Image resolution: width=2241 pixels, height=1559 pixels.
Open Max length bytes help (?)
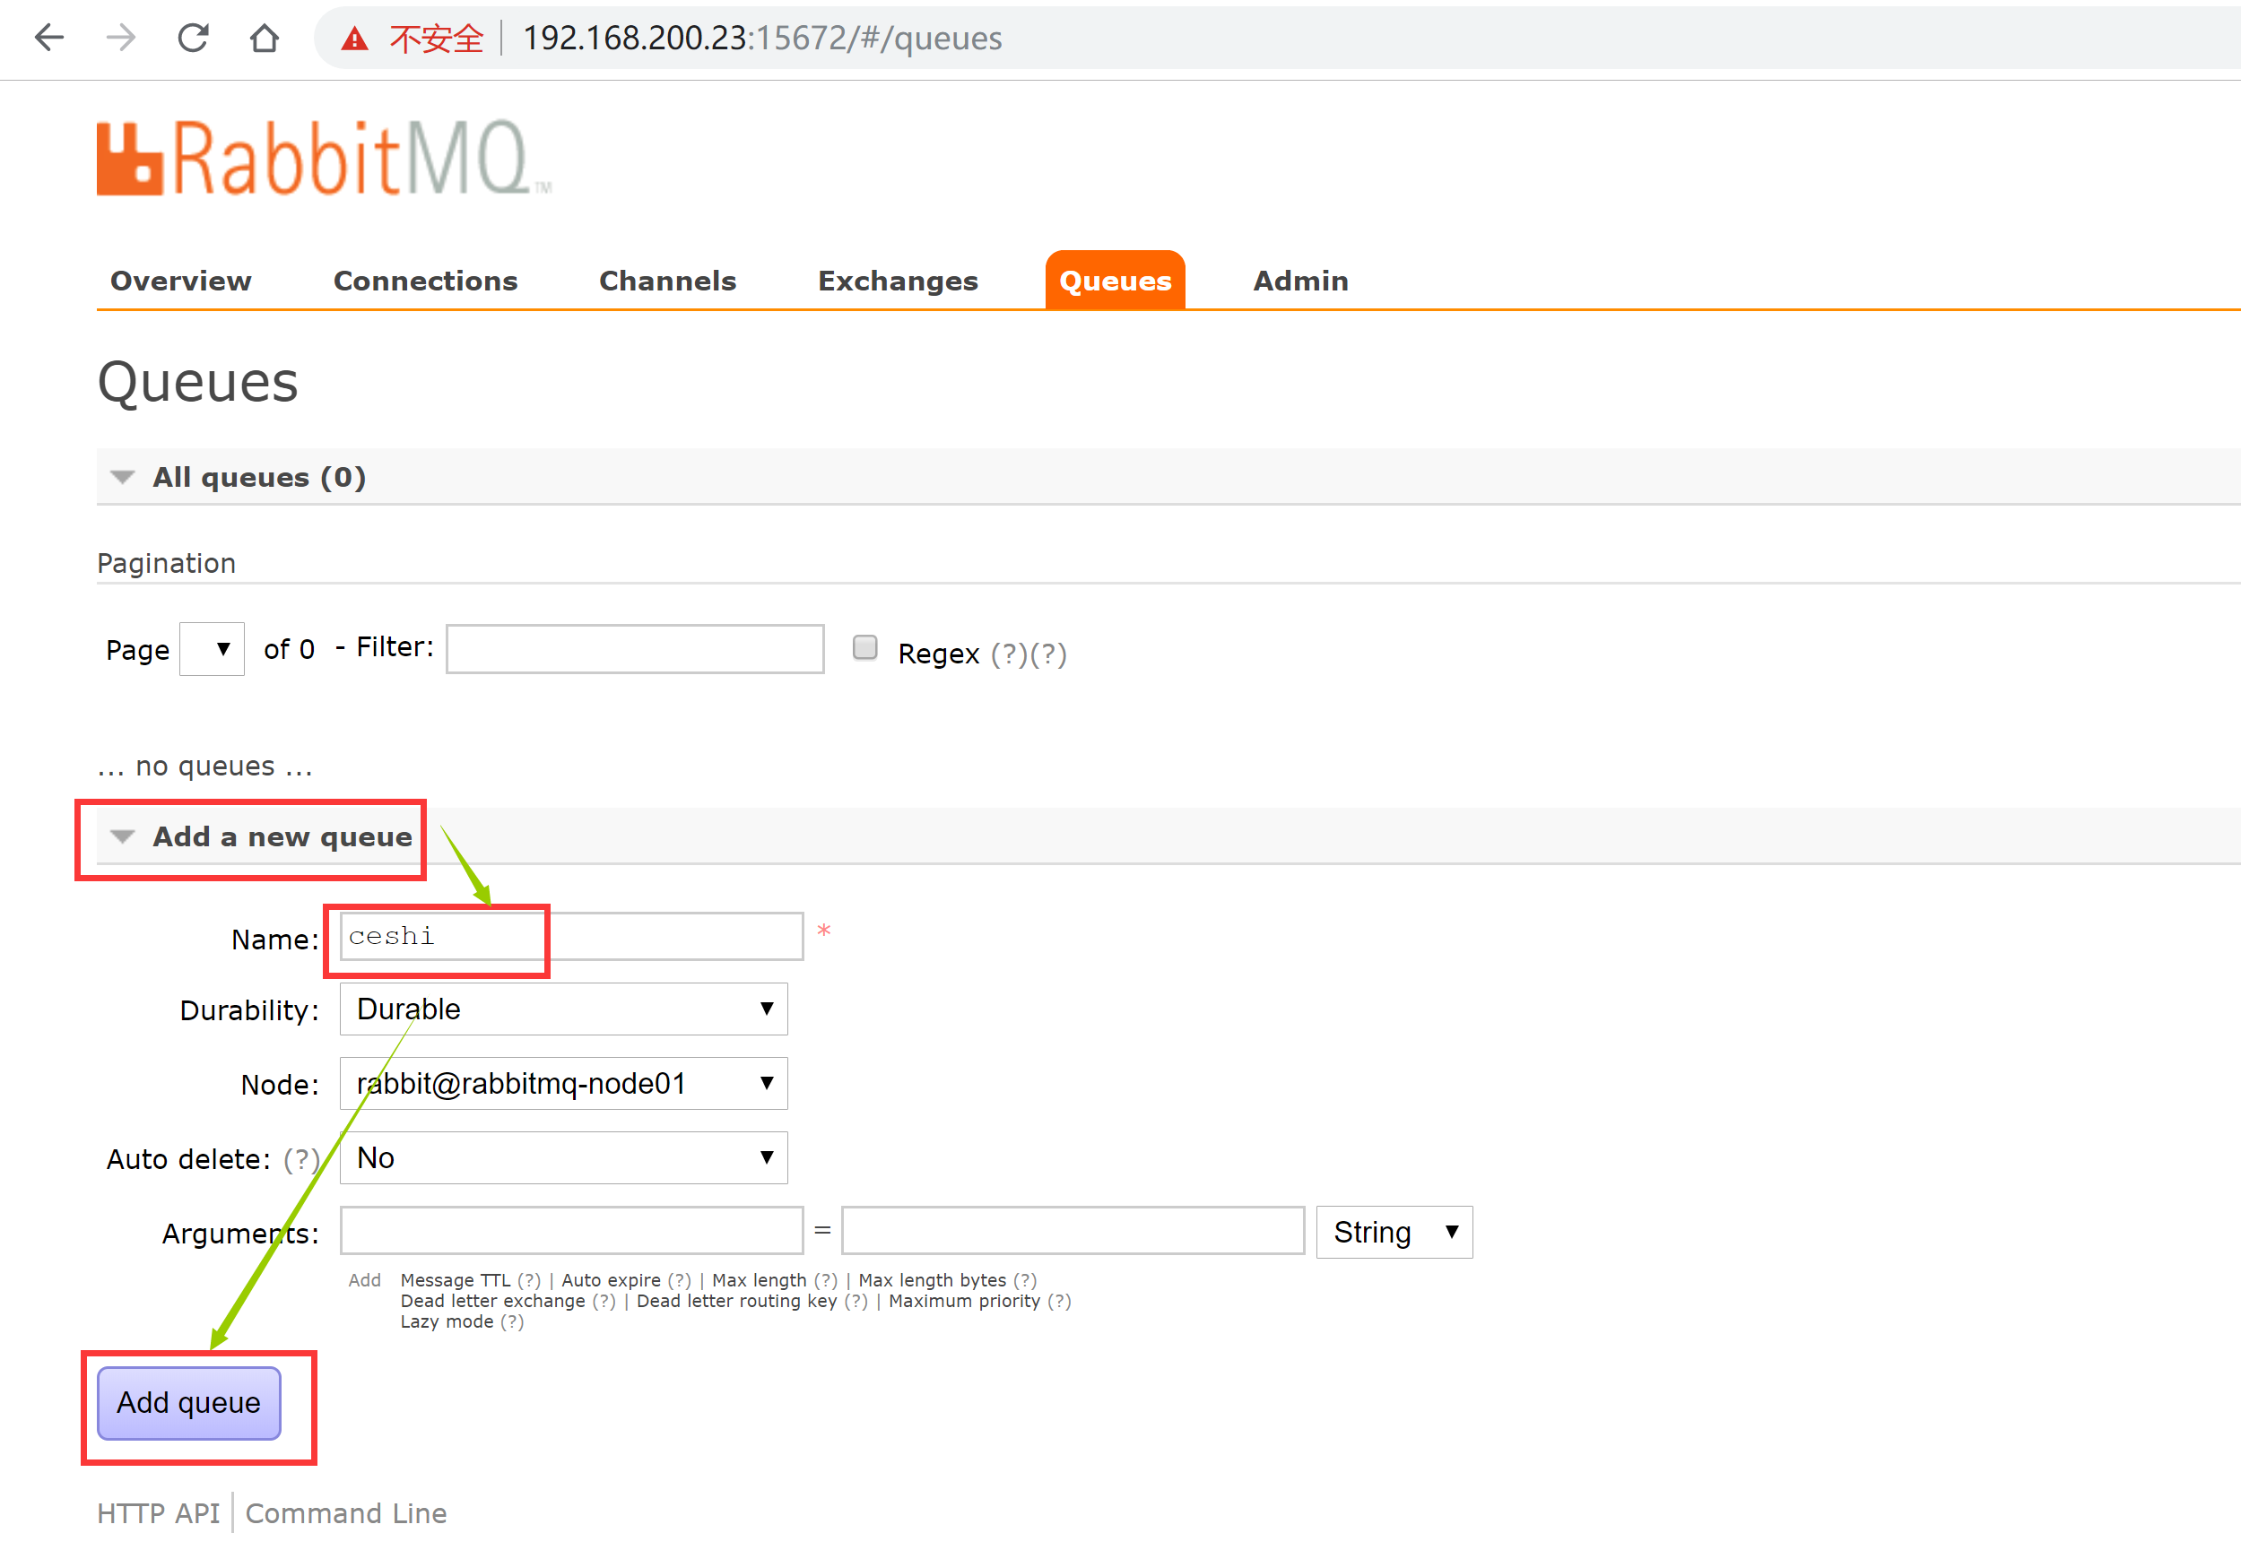[1025, 1280]
